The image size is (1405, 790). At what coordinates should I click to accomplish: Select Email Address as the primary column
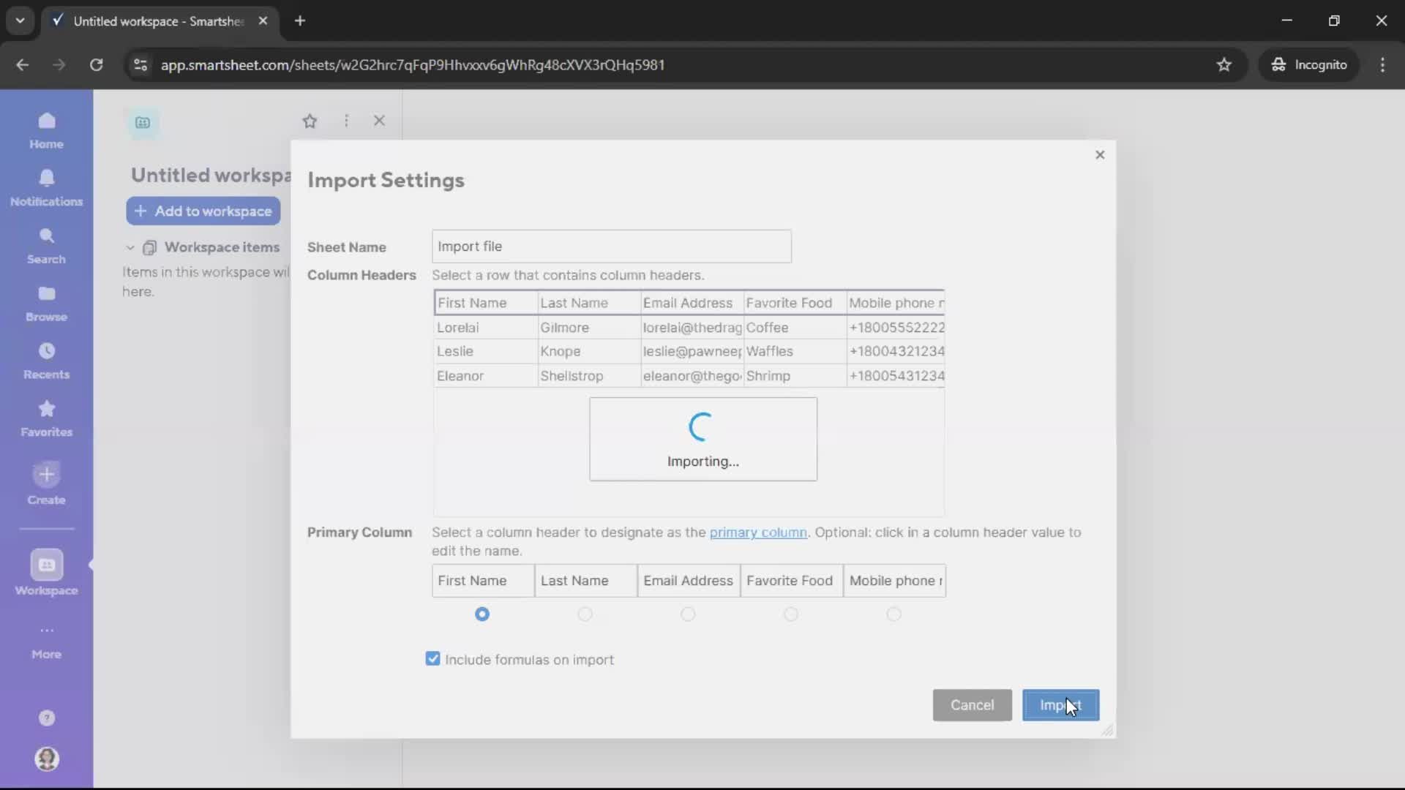click(688, 614)
